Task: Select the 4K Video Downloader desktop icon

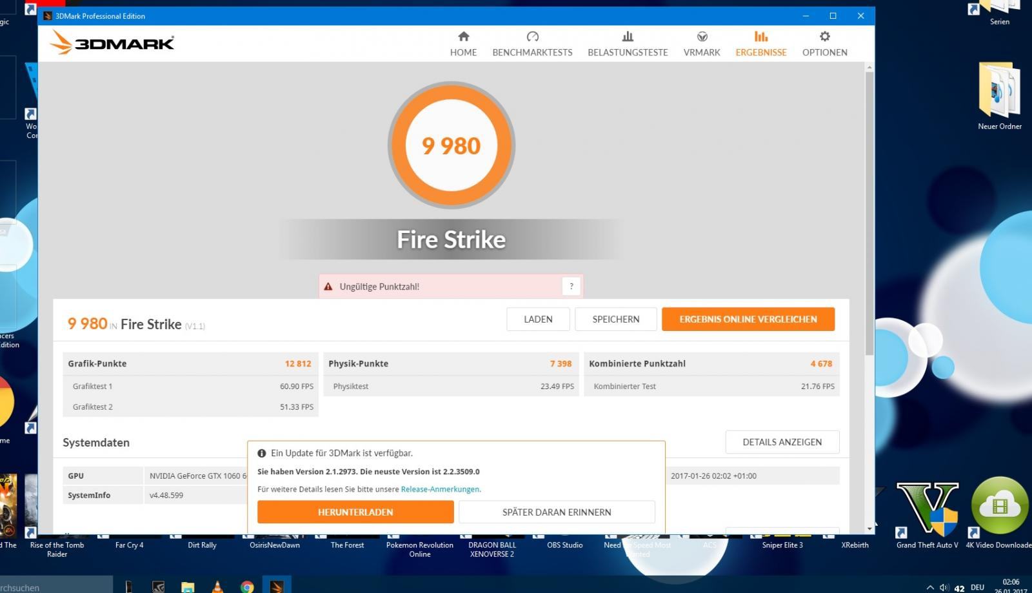Action: coord(1000,513)
